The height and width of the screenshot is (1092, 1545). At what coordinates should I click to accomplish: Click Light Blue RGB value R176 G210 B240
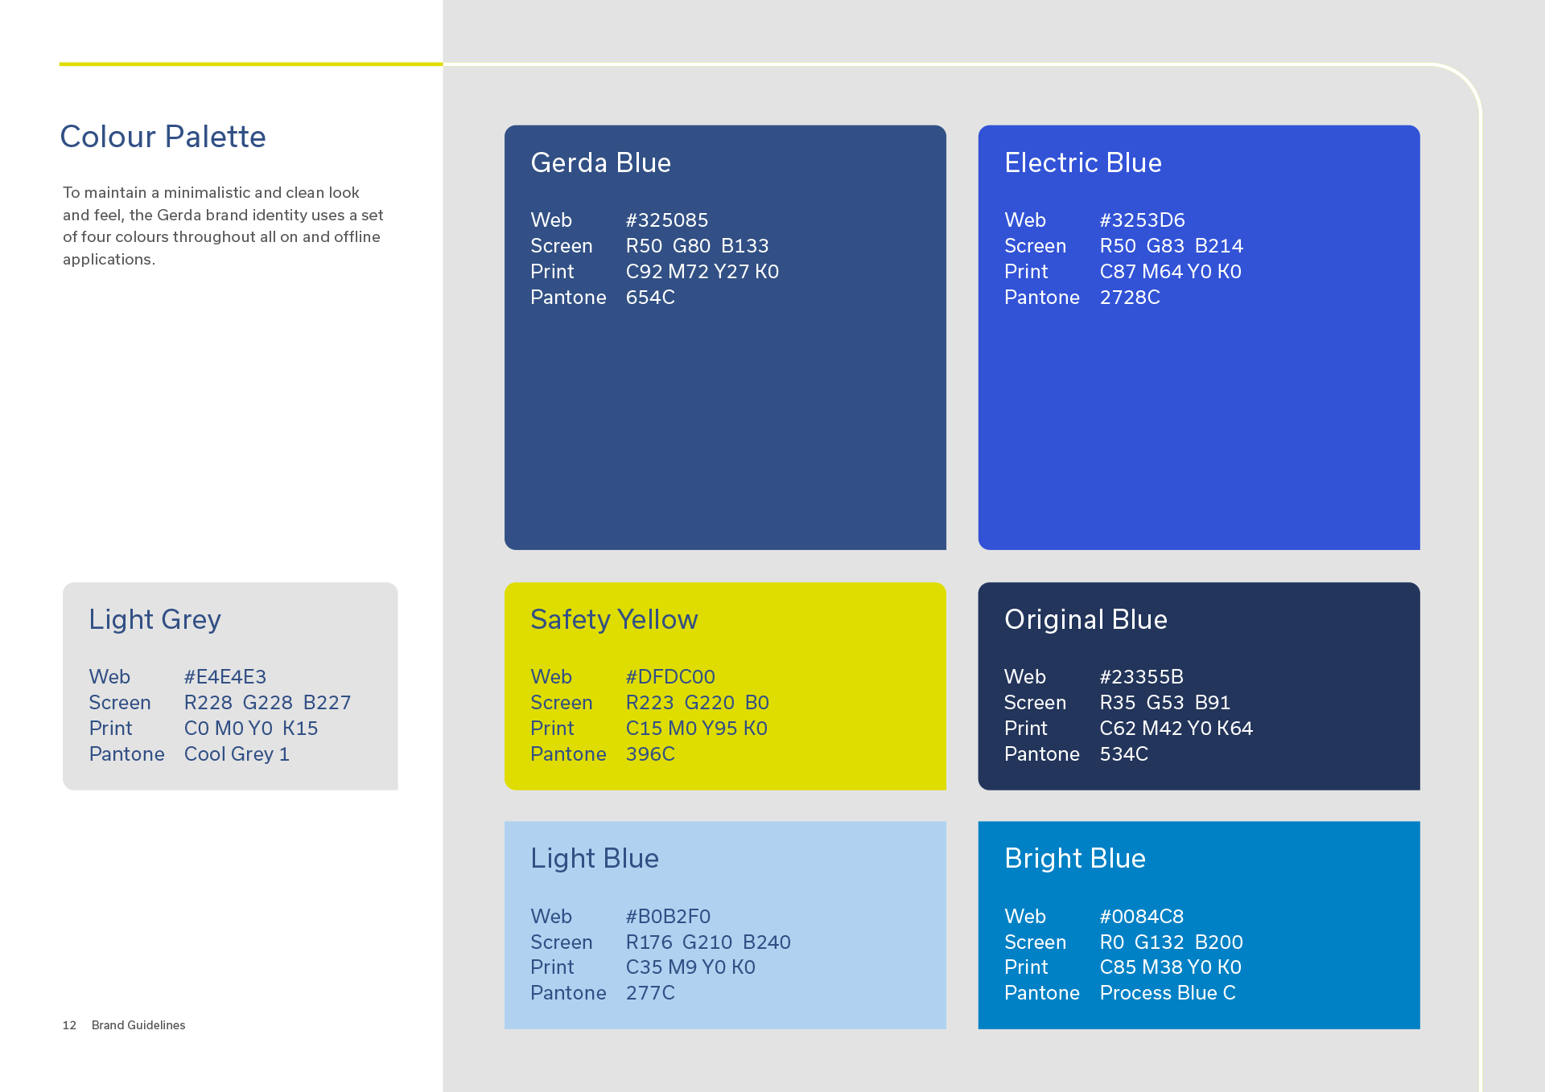click(x=707, y=942)
